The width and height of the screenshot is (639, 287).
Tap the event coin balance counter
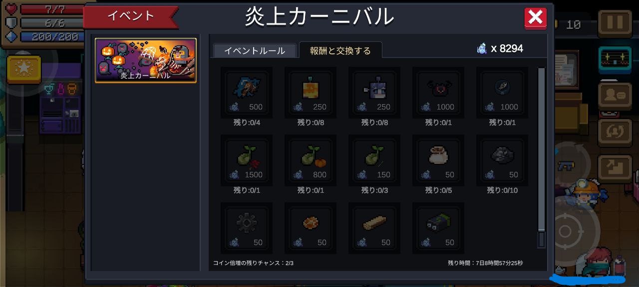click(x=500, y=48)
